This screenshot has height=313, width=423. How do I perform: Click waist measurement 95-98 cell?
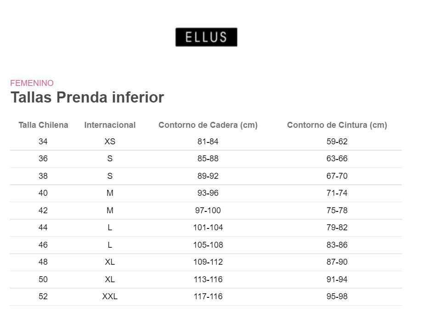pos(337,296)
